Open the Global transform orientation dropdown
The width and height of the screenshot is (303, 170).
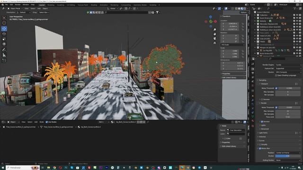click(x=113, y=8)
